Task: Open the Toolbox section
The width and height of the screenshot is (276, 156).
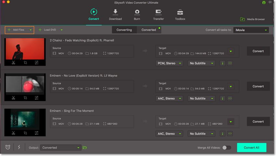Action: [180, 15]
